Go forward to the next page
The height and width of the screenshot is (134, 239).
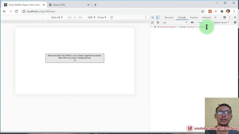10,12
